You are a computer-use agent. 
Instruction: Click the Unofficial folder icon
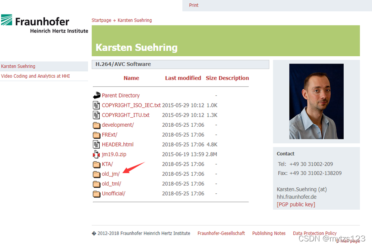[96, 194]
